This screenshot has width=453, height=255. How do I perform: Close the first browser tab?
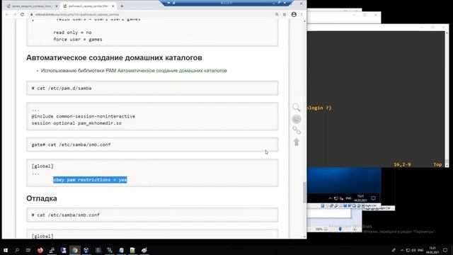tap(57, 6)
